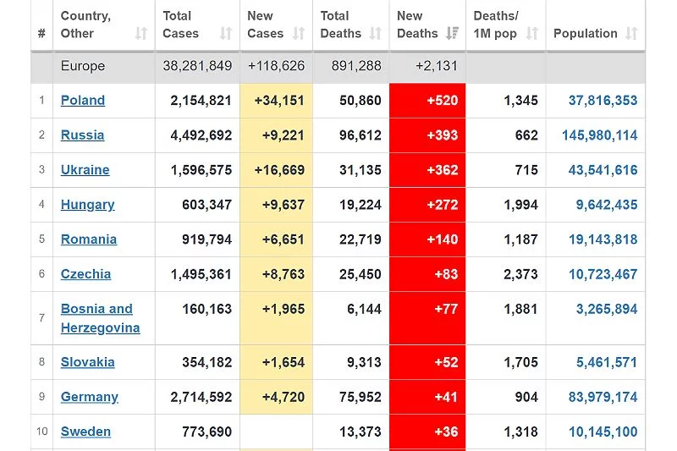Select Poland new cases +34,151 cell
The height and width of the screenshot is (451, 677).
pyautogui.click(x=277, y=100)
